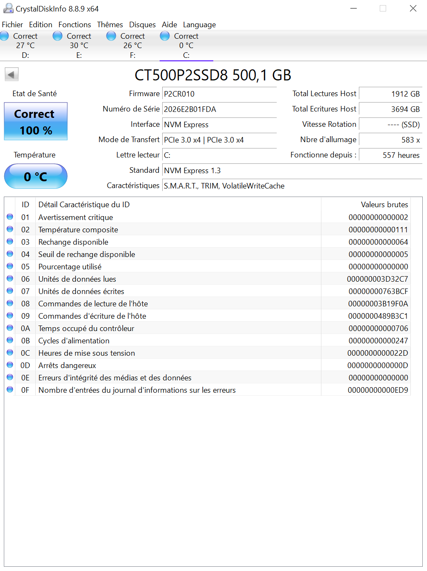The image size is (427, 571).
Task: Click status dot of Rechange disponible row
Action: tap(10, 241)
